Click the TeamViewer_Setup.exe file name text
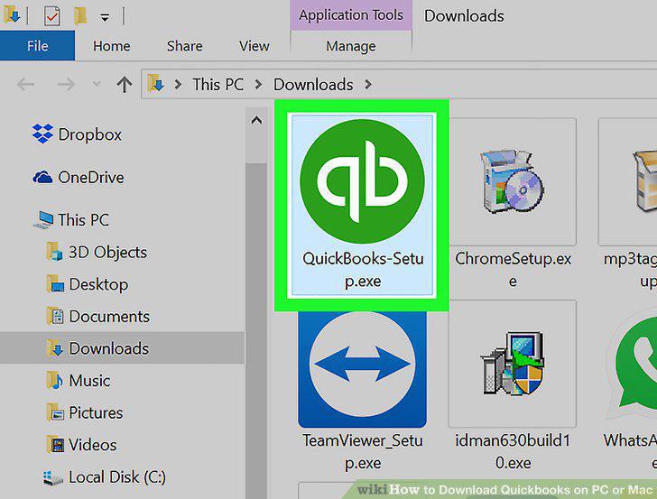657x499 pixels. [x=363, y=452]
